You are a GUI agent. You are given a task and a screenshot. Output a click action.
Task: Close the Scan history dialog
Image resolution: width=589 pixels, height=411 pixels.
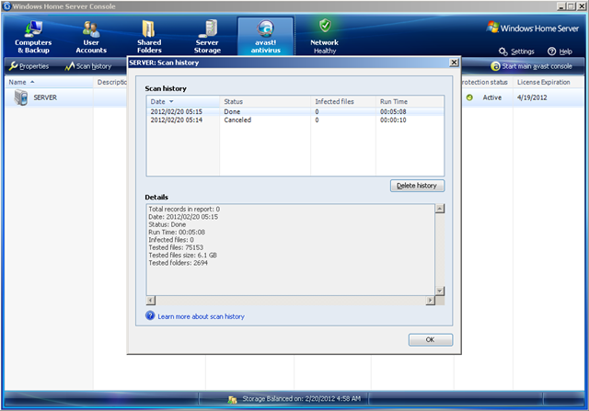(x=454, y=63)
